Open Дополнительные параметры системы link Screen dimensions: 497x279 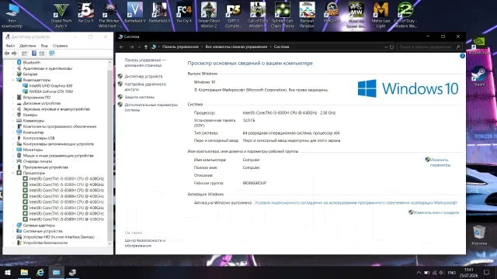[x=151, y=108]
